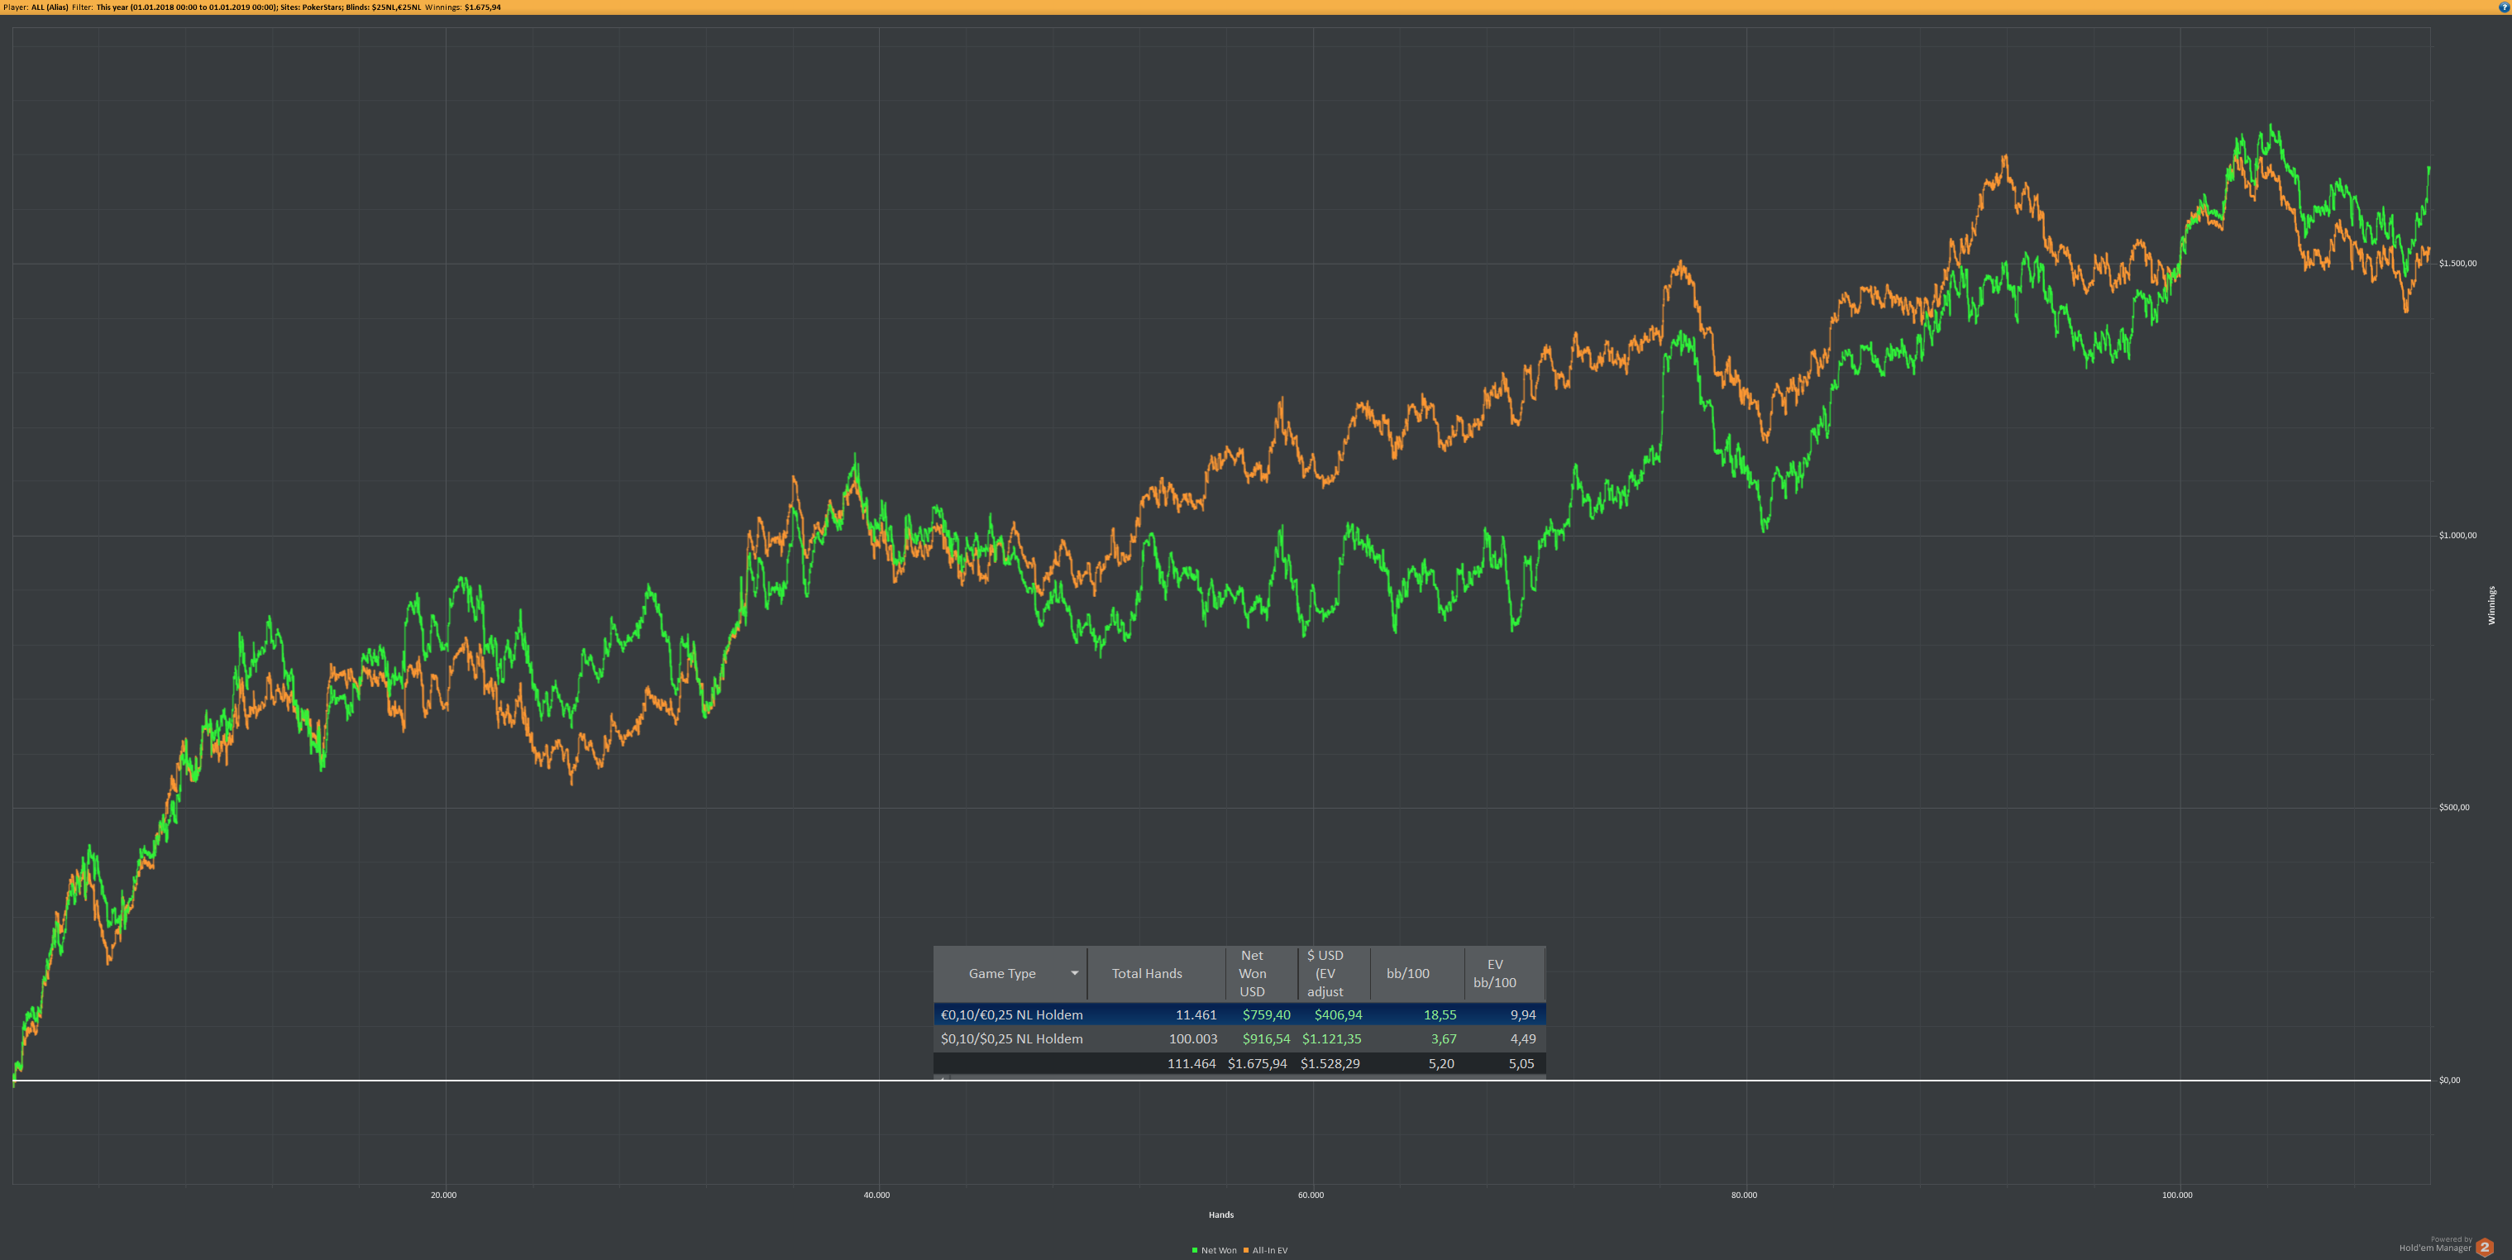Click the green Net Won legend swatch
The width and height of the screenshot is (2512, 1260).
[x=1195, y=1250]
